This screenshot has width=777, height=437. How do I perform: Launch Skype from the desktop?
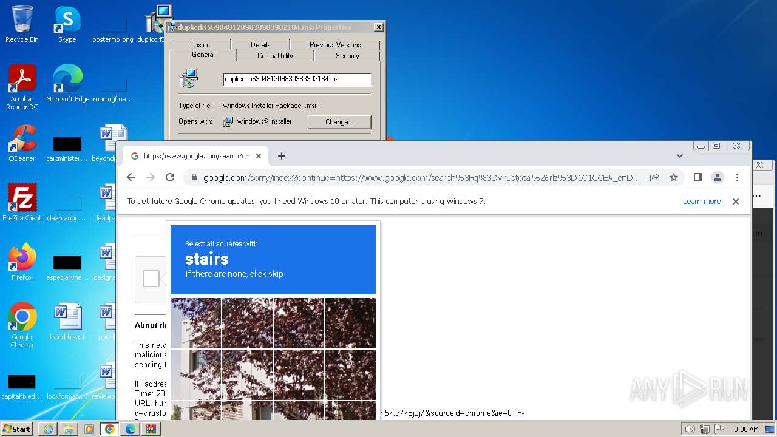click(67, 24)
